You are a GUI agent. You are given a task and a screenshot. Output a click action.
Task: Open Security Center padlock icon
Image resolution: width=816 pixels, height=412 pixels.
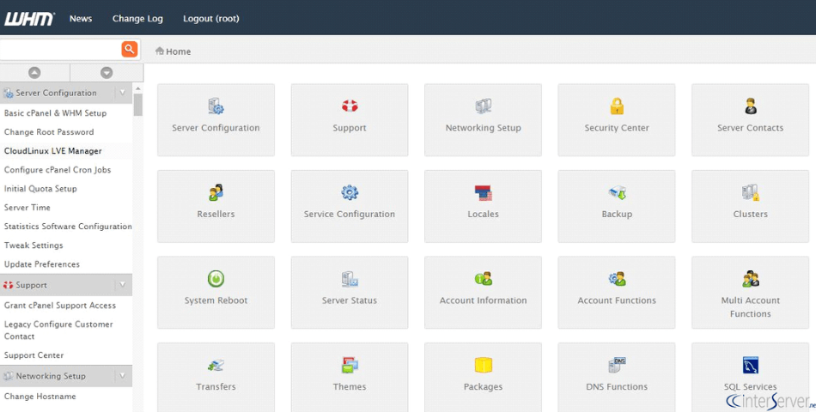(x=617, y=106)
